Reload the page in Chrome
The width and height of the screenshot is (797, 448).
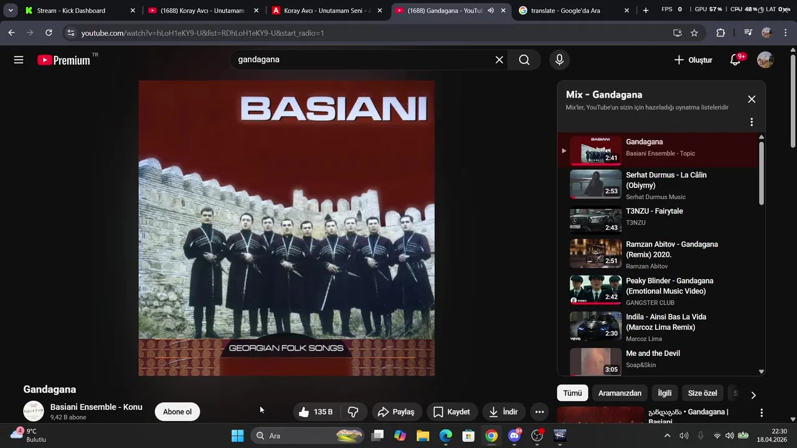[49, 33]
